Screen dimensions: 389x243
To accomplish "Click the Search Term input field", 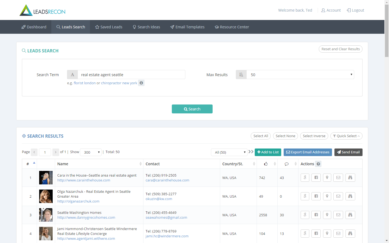I will coord(131,75).
